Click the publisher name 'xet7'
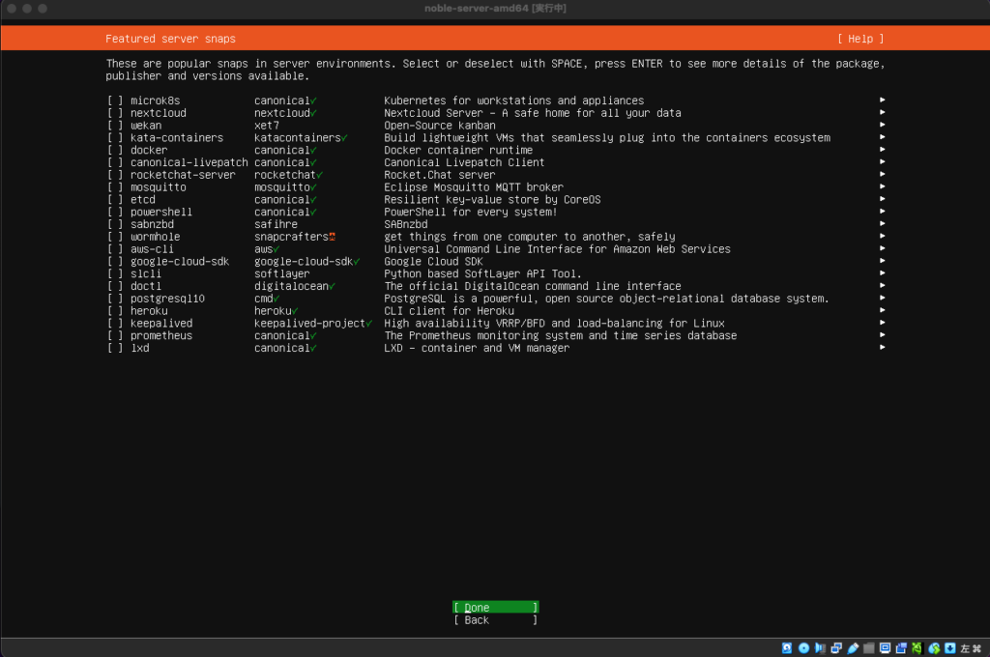Screen dimensions: 990x657 [267, 126]
